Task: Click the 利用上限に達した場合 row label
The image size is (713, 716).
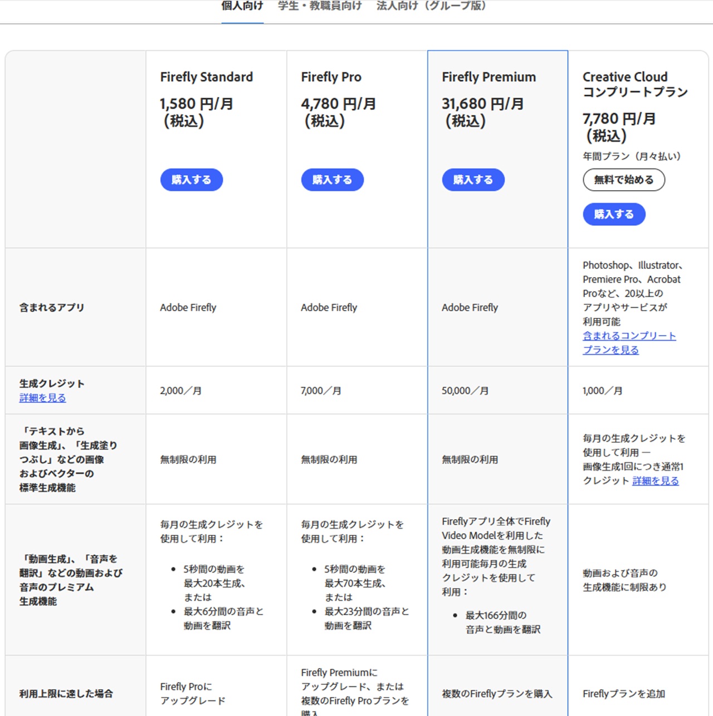Action: coord(66,694)
